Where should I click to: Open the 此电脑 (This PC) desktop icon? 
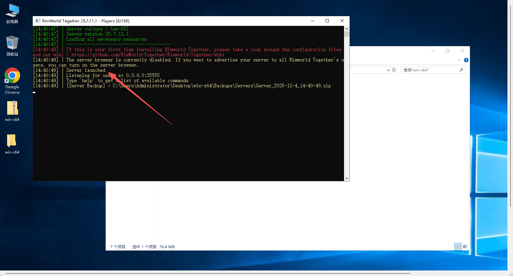click(12, 13)
